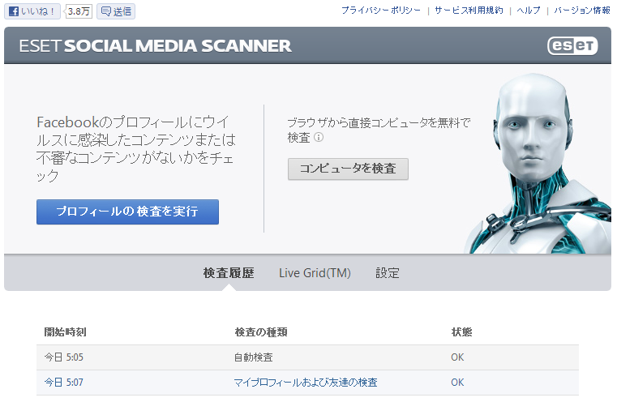Open マイプロフィールおよび友達の検査 scan result
Screen dimensions: 617x402
pyautogui.click(x=306, y=382)
